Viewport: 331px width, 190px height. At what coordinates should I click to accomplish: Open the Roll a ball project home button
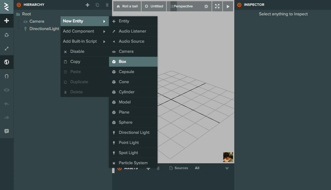[127, 6]
